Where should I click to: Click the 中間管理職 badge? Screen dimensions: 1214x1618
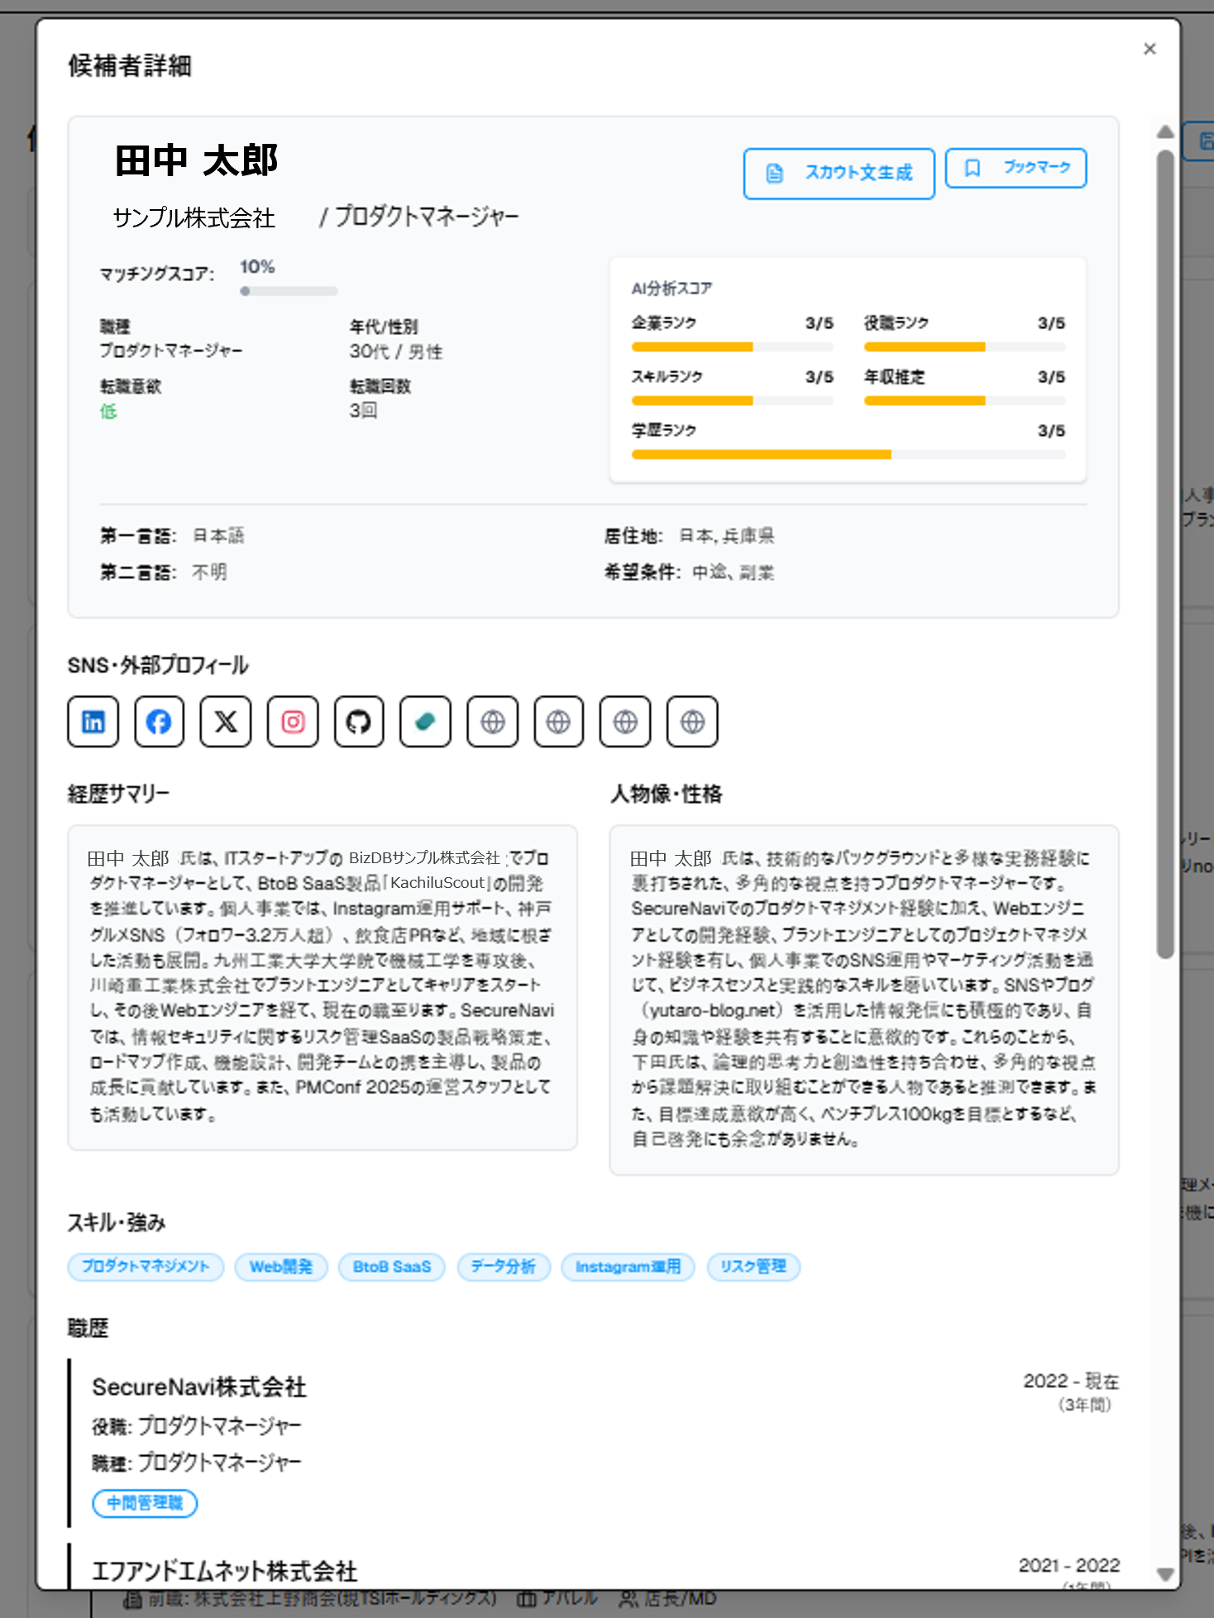(145, 1503)
